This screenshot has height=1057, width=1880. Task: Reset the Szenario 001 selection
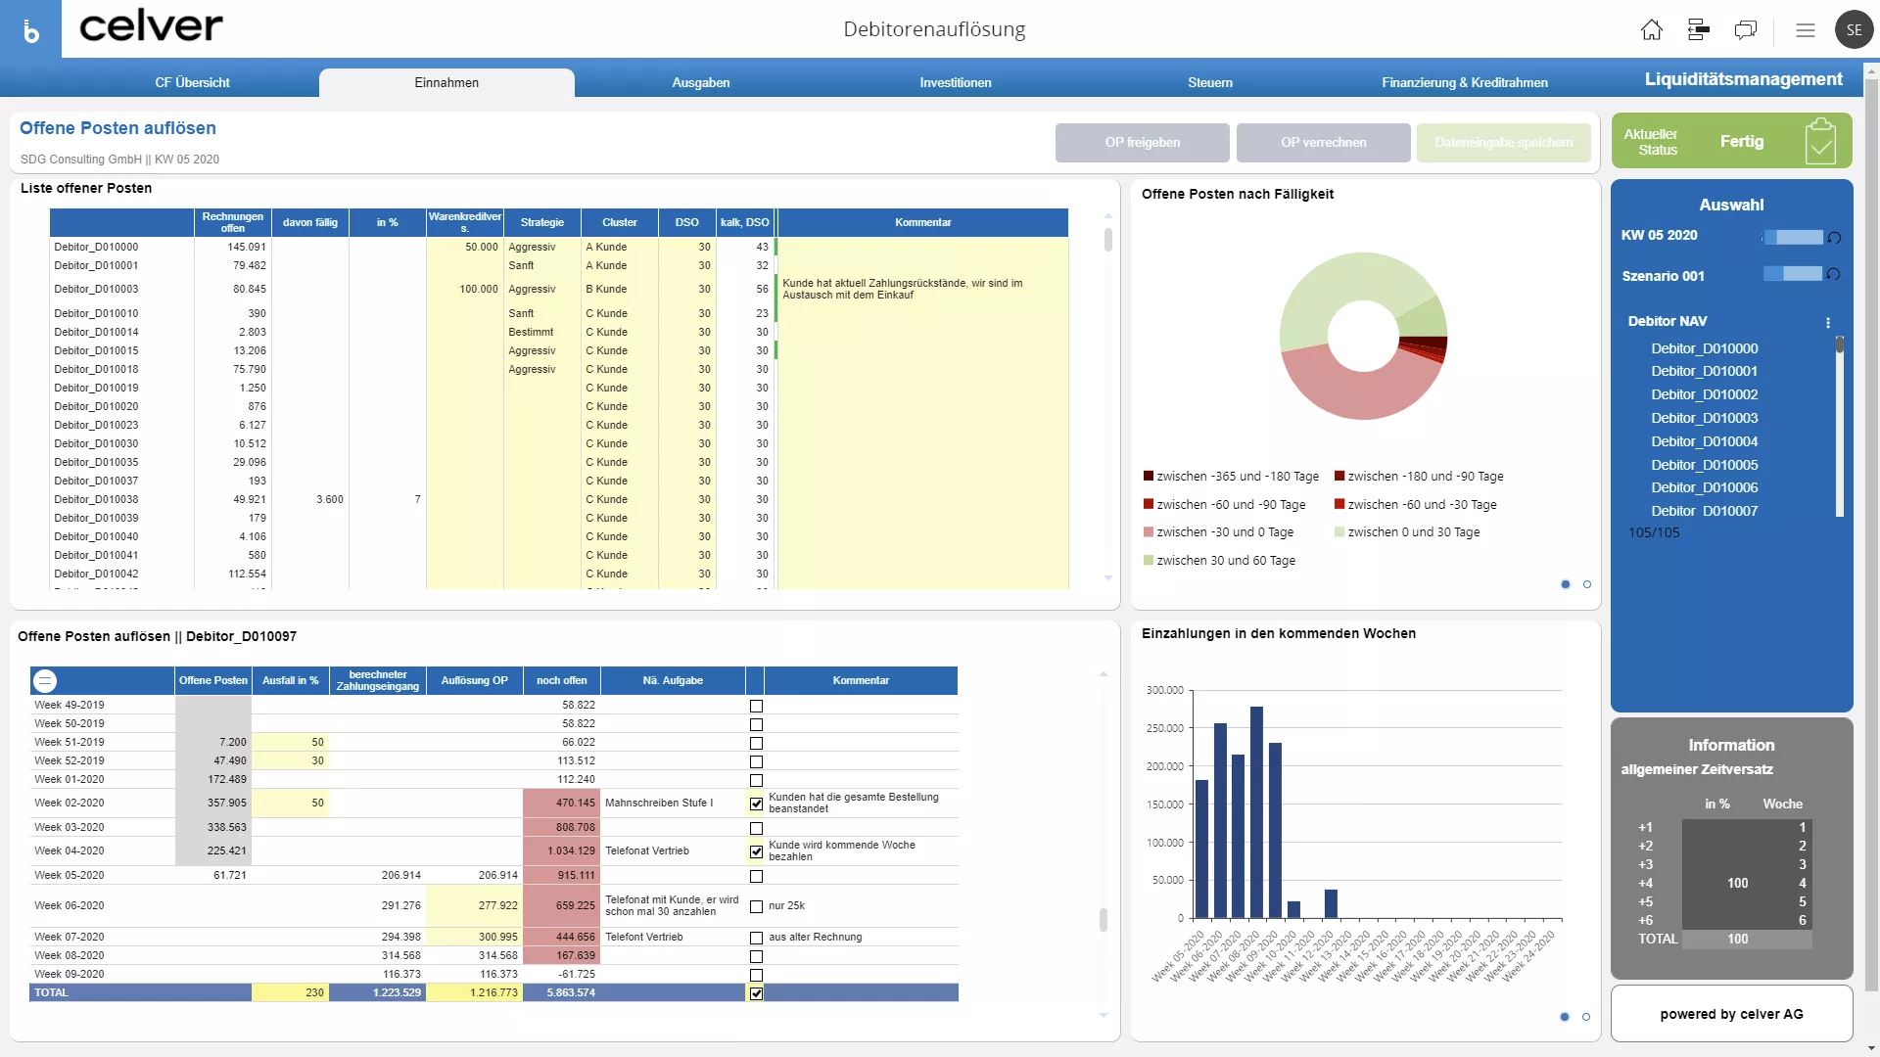(1833, 274)
